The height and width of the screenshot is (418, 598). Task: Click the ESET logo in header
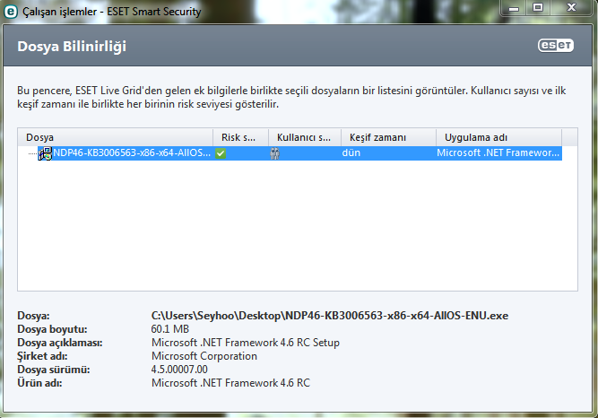[556, 46]
